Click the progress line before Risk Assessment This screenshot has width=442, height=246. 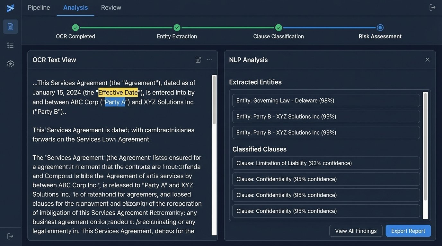click(329, 28)
